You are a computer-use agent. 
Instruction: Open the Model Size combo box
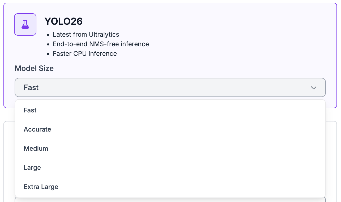tap(170, 87)
